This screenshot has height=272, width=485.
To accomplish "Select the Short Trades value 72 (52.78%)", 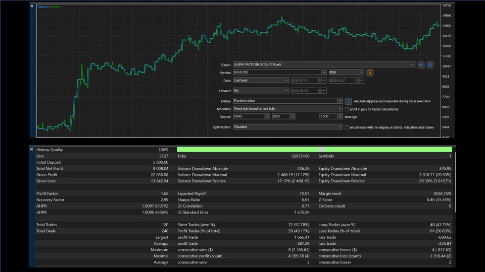I will click(x=299, y=225).
